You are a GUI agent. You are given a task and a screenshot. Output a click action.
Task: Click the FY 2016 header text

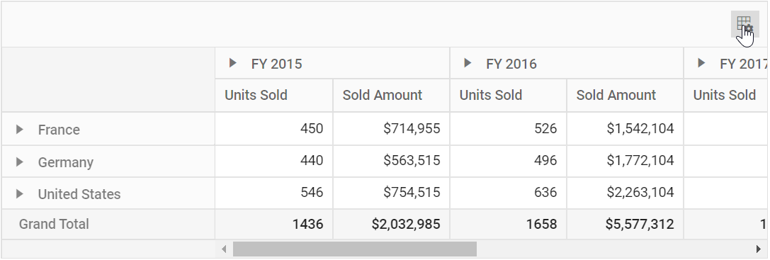[511, 64]
